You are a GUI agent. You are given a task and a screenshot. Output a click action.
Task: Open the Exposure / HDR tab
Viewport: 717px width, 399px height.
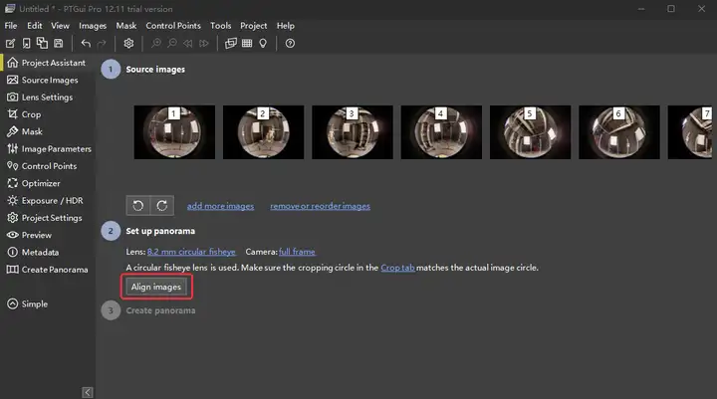pos(45,201)
